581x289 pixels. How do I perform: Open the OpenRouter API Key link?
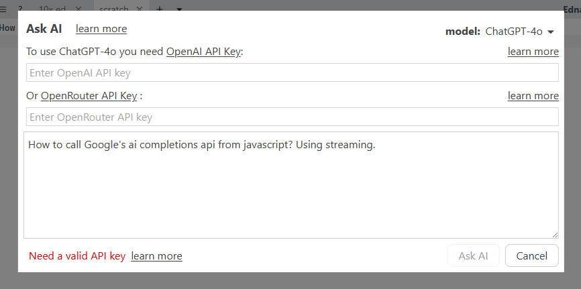[x=89, y=96]
